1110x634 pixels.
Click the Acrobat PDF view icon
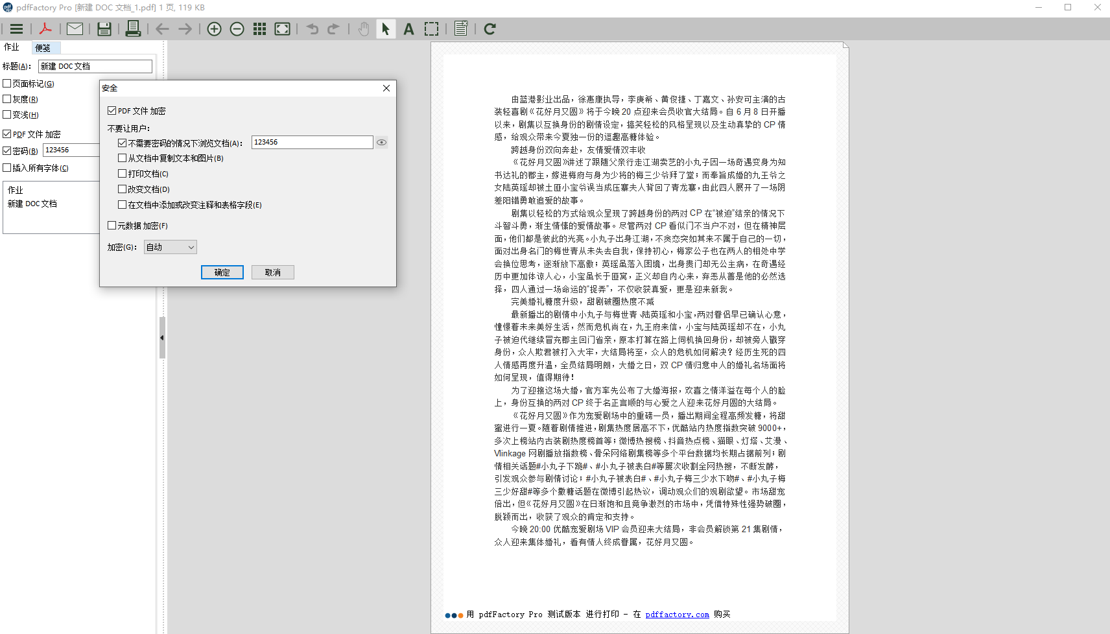coord(45,29)
